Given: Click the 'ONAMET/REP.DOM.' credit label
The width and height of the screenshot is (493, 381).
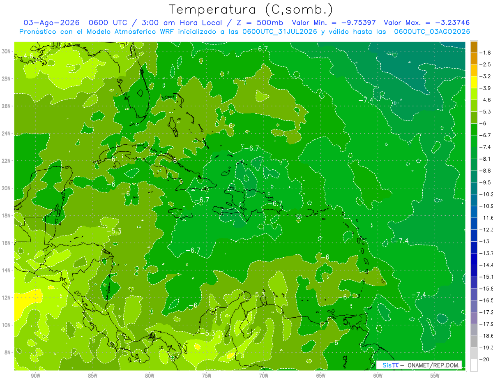Looking at the screenshot, I should tap(433, 365).
